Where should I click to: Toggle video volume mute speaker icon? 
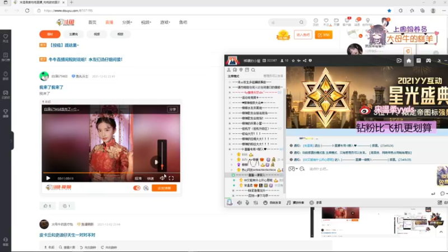click(x=162, y=178)
